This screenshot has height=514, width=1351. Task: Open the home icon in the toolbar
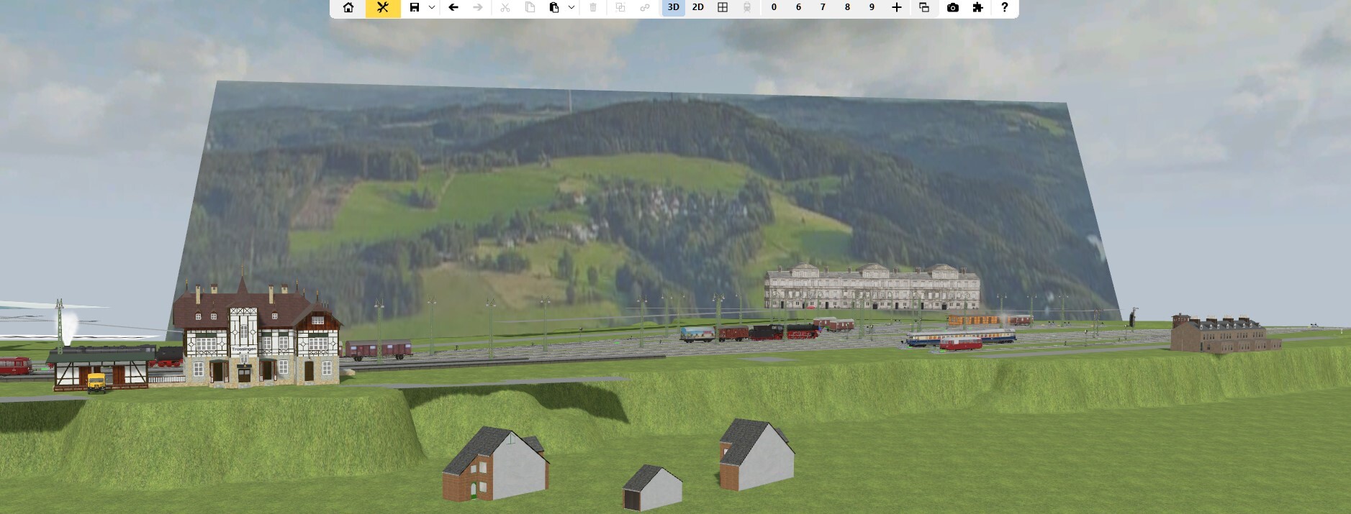348,8
